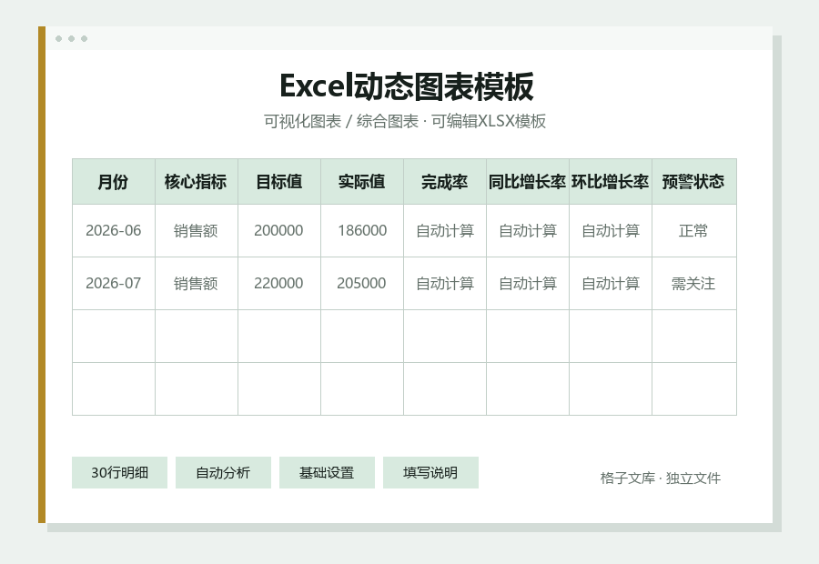Select the 月份 column header
The height and width of the screenshot is (564, 819).
(x=114, y=182)
